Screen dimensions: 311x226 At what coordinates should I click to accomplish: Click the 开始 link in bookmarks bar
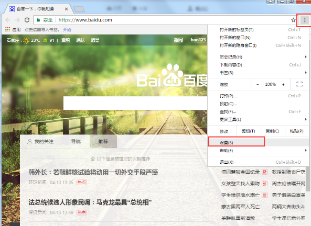tap(67, 29)
